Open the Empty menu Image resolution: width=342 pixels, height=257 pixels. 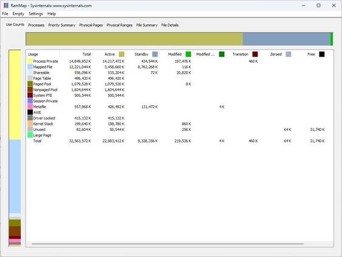[x=18, y=14]
